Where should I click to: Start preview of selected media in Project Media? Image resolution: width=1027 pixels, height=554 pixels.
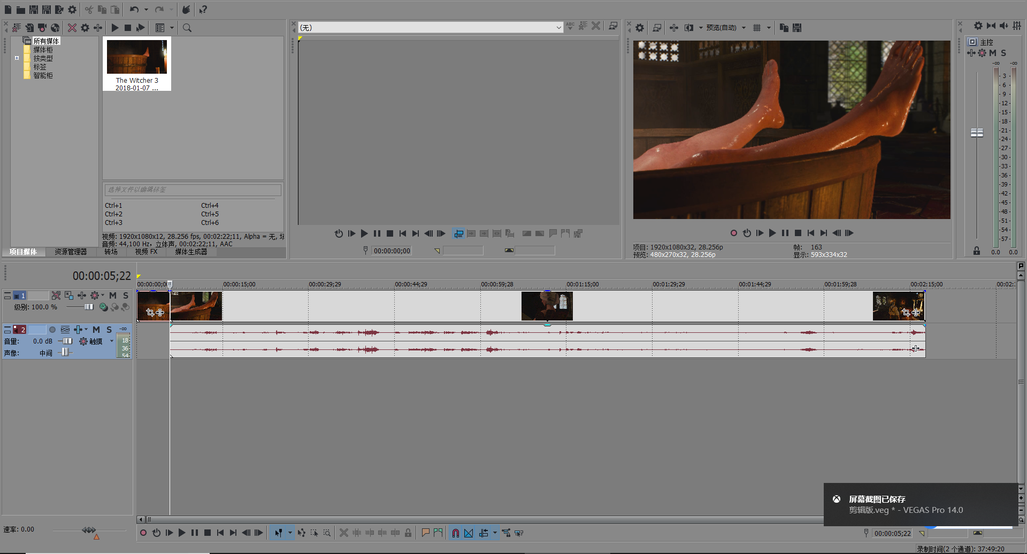(x=115, y=28)
